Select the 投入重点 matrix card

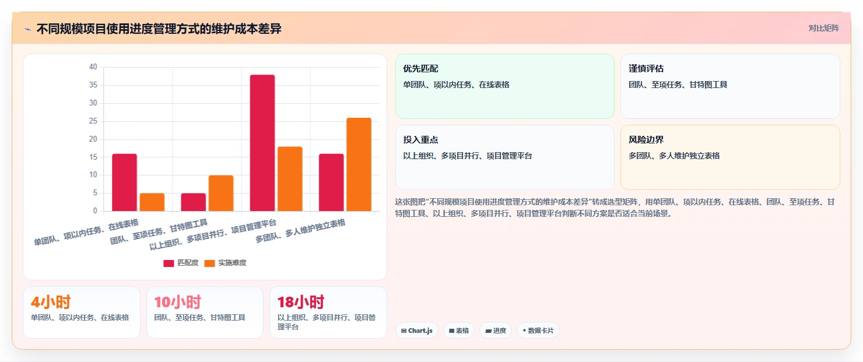[505, 157]
